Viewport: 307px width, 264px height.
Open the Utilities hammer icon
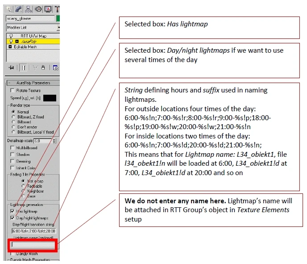57,9
